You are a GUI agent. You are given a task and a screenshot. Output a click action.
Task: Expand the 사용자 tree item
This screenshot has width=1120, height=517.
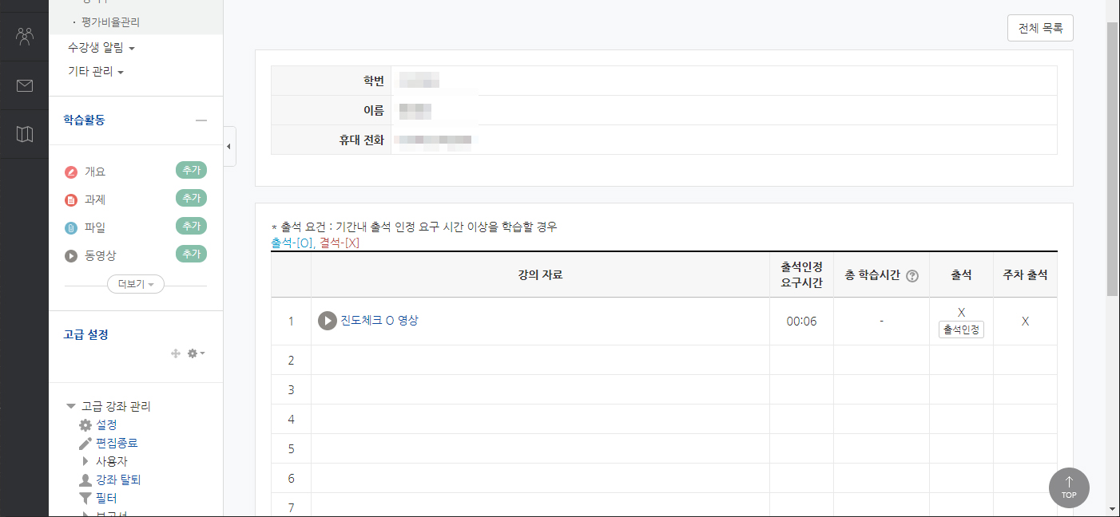point(85,461)
